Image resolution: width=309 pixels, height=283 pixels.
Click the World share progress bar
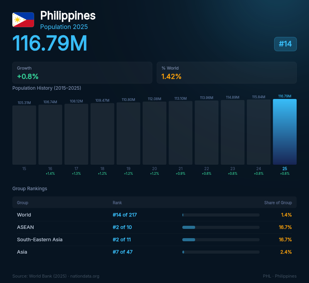(x=221, y=215)
